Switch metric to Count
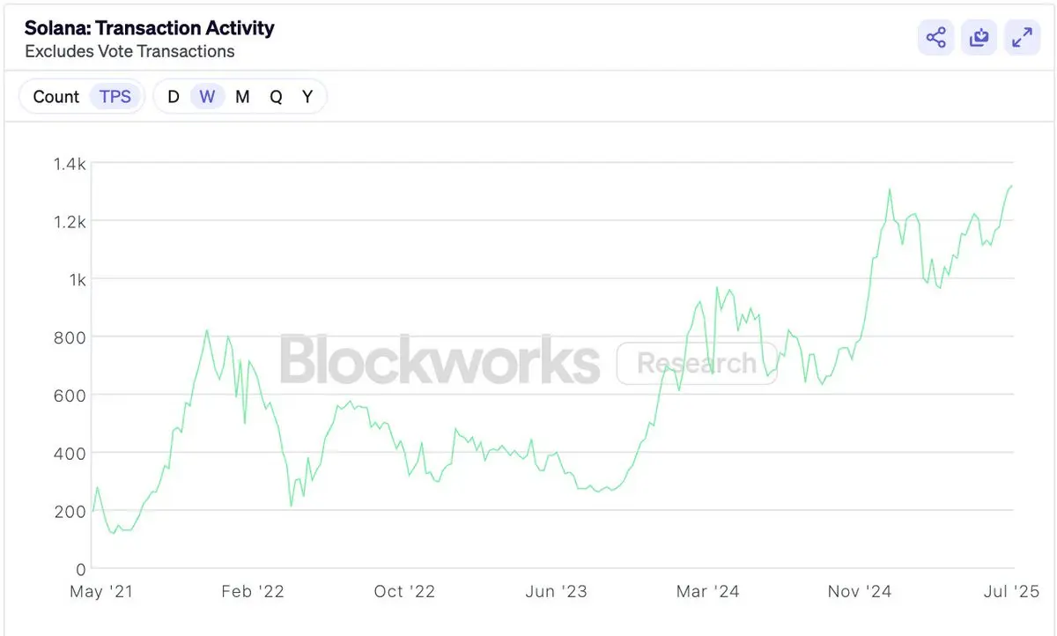The image size is (1057, 636). (56, 97)
